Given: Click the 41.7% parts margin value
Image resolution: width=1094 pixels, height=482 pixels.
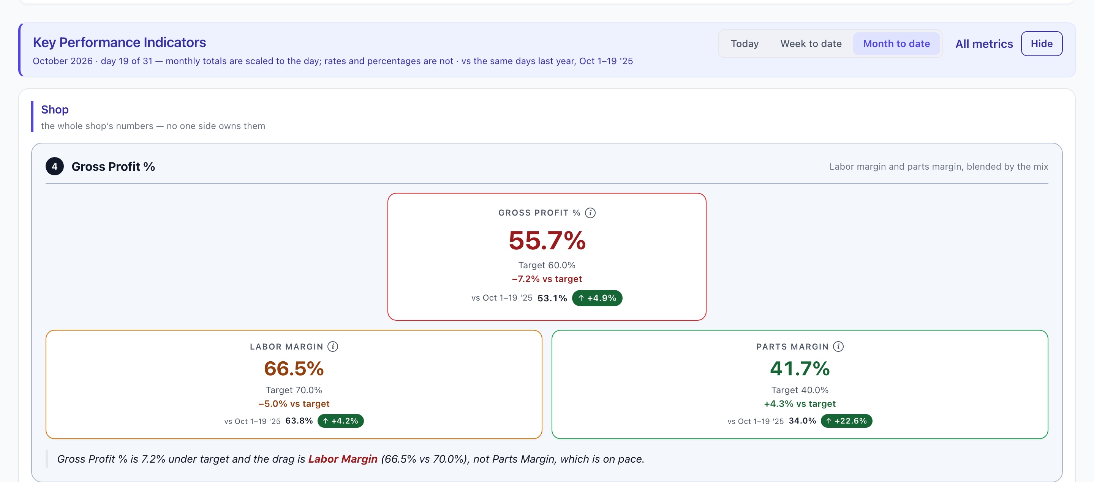Looking at the screenshot, I should click(800, 368).
